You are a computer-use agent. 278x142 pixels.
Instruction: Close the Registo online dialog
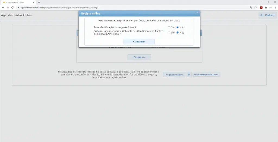[197, 13]
